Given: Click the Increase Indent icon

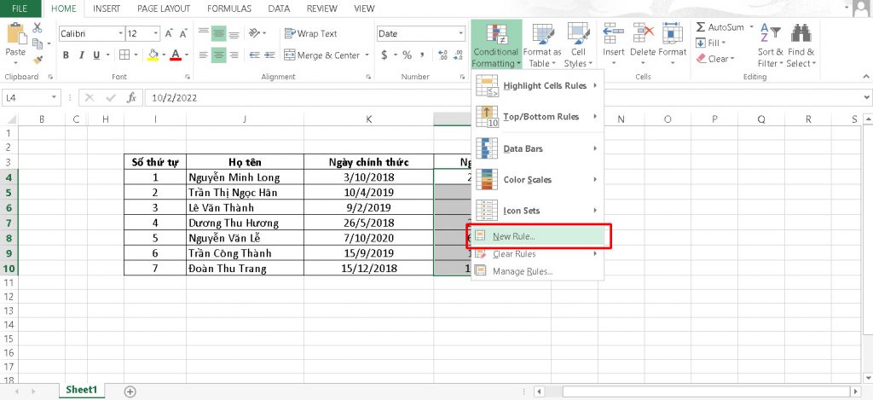Looking at the screenshot, I should click(x=270, y=55).
